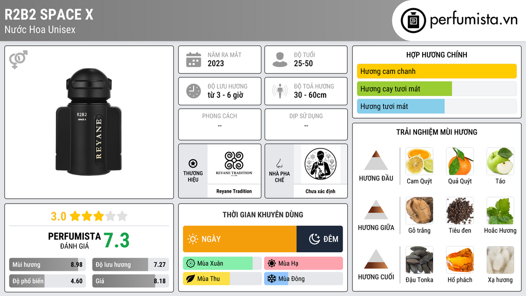Click the Hợp hương chính heading

pos(437,54)
